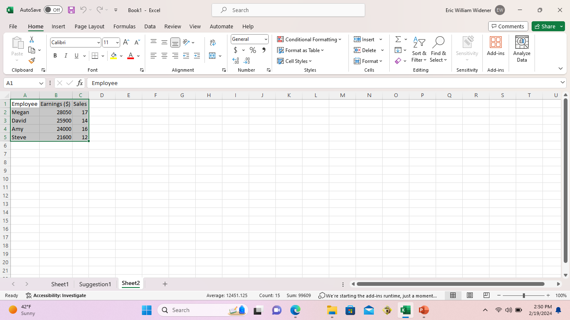Image resolution: width=570 pixels, height=320 pixels.
Task: Open PowerPoint from the taskbar
Action: pos(424,310)
